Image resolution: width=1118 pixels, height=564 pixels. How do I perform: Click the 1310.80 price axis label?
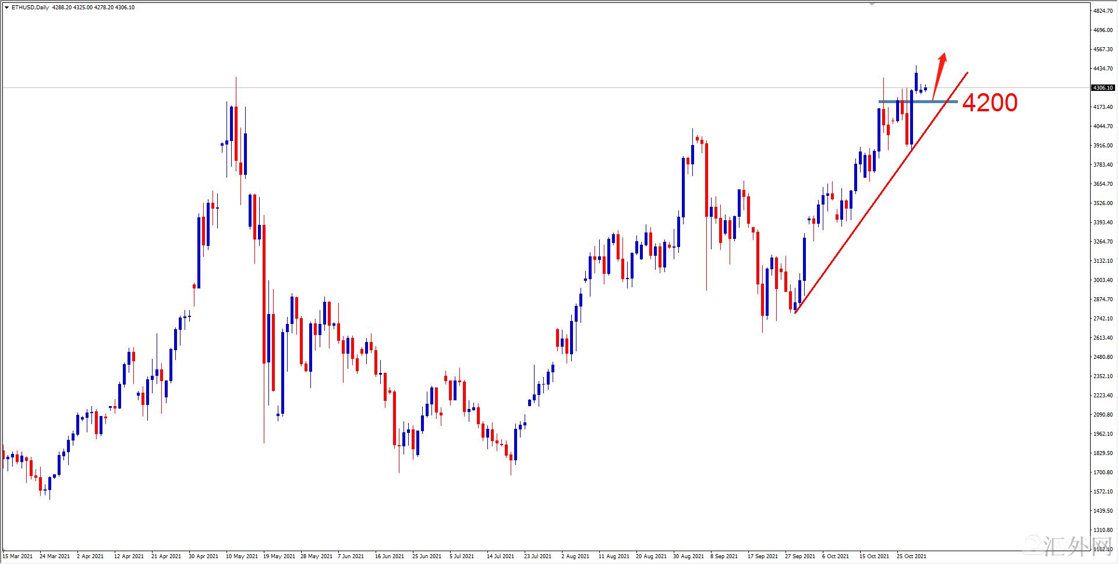1103,530
